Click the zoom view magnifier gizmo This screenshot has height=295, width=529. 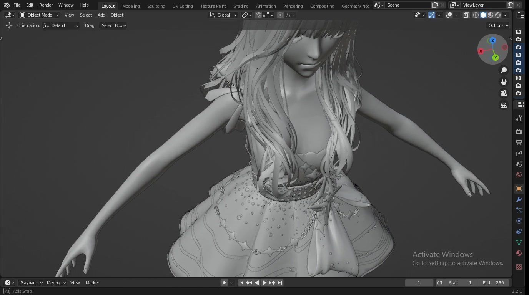(x=504, y=70)
